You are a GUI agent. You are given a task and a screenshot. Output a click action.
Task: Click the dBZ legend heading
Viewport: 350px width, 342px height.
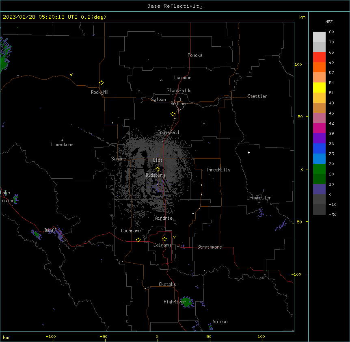(329, 22)
